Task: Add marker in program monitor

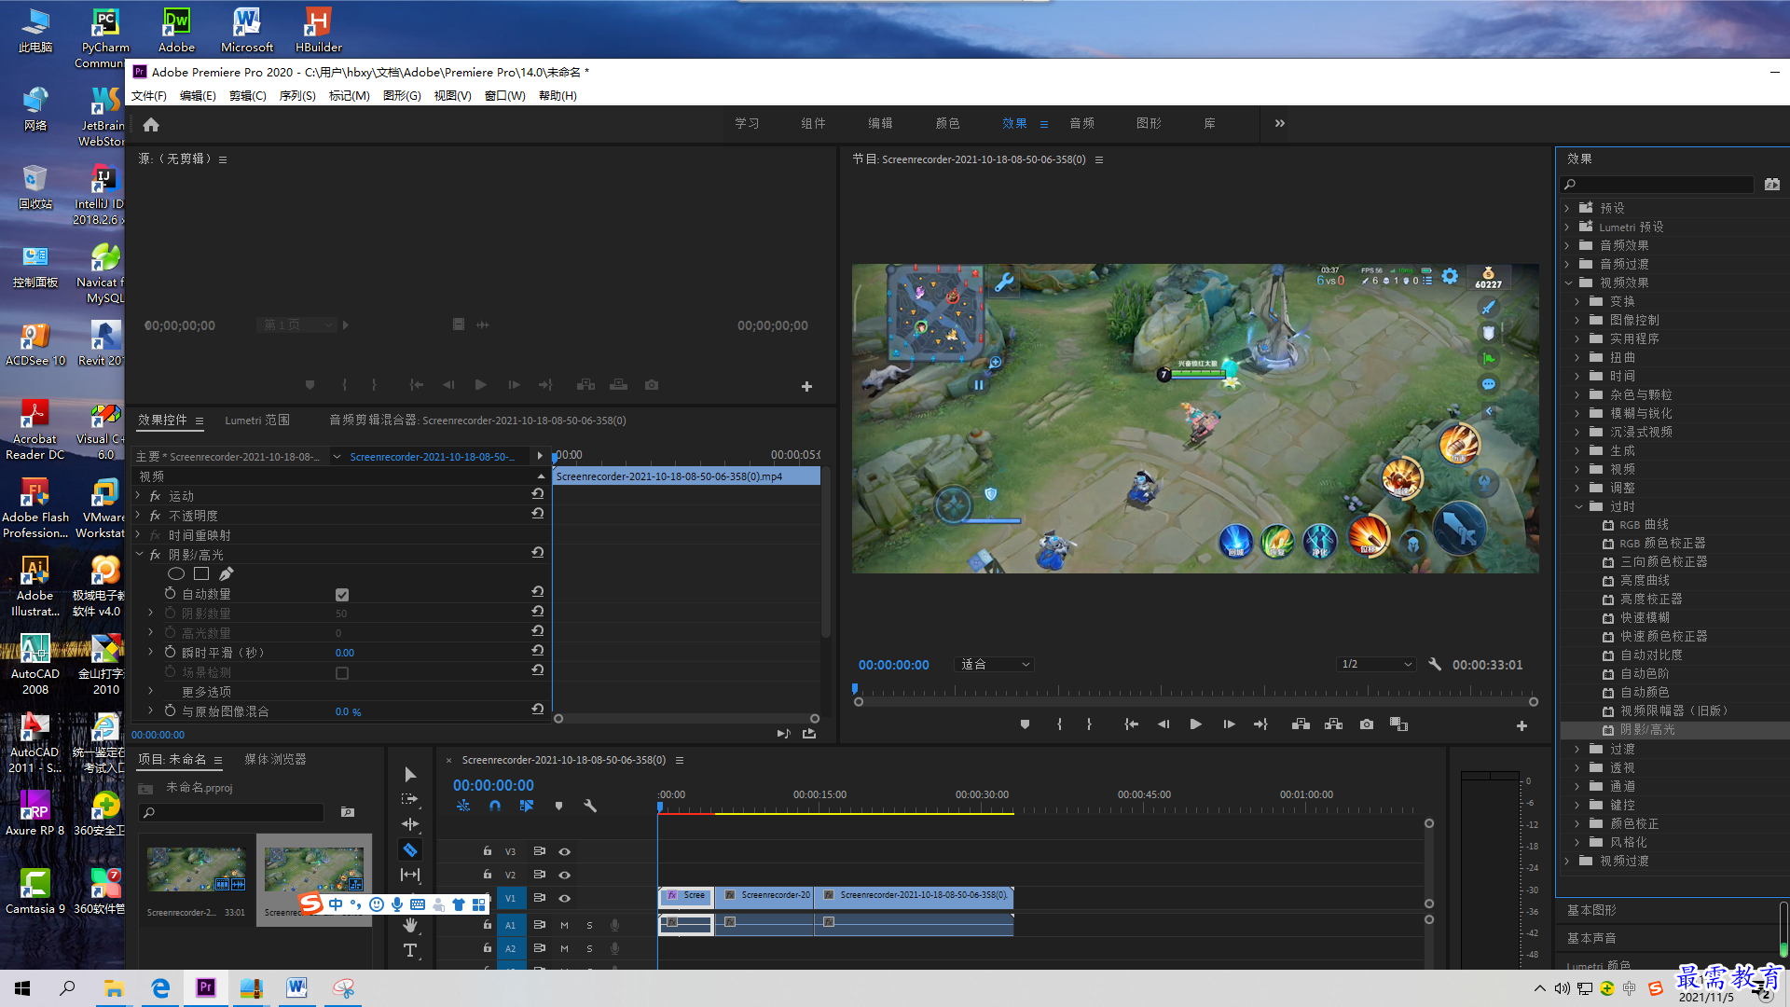Action: point(1025,724)
